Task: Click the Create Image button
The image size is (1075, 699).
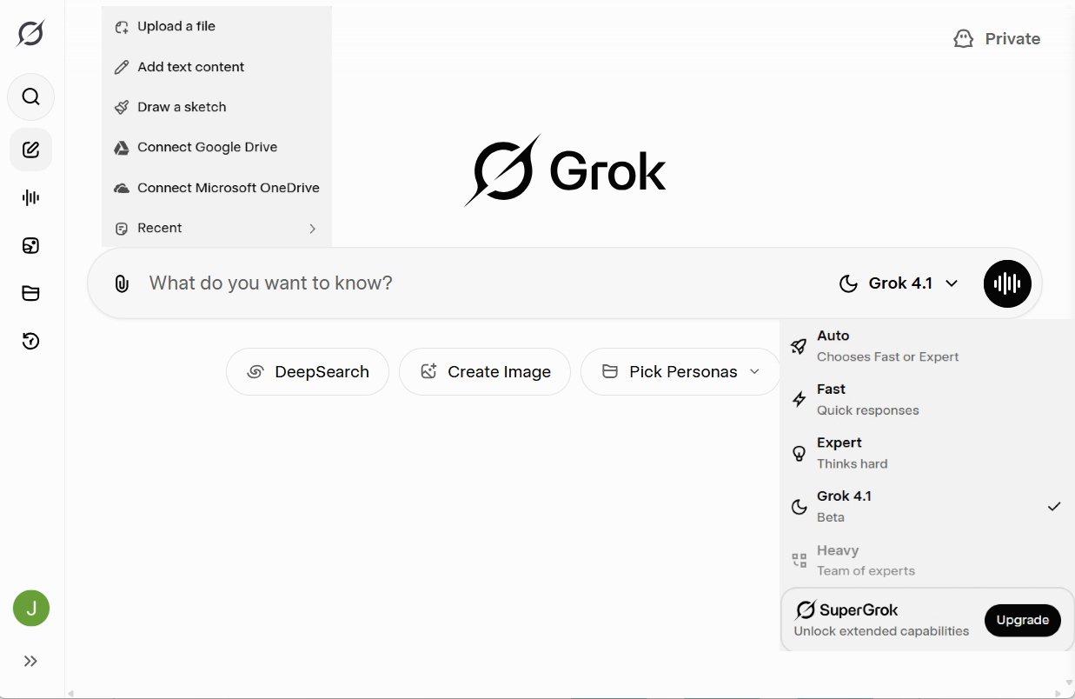Action: coord(485,372)
